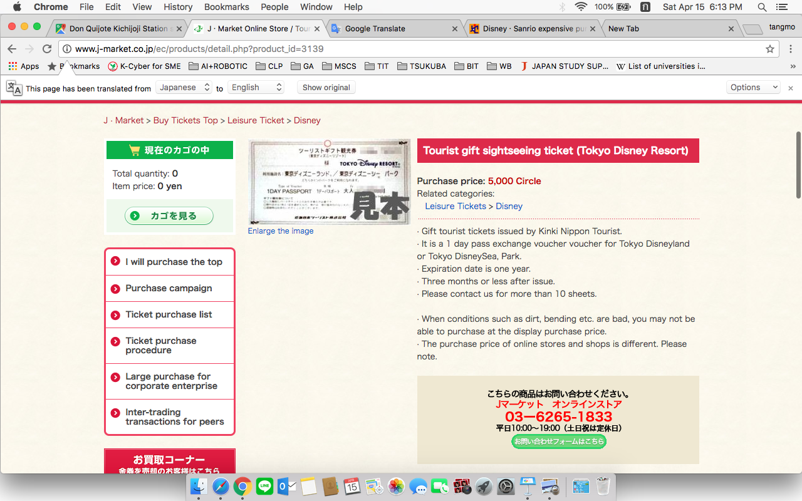Click the browser back arrow
This screenshot has width=802, height=501.
(12, 49)
